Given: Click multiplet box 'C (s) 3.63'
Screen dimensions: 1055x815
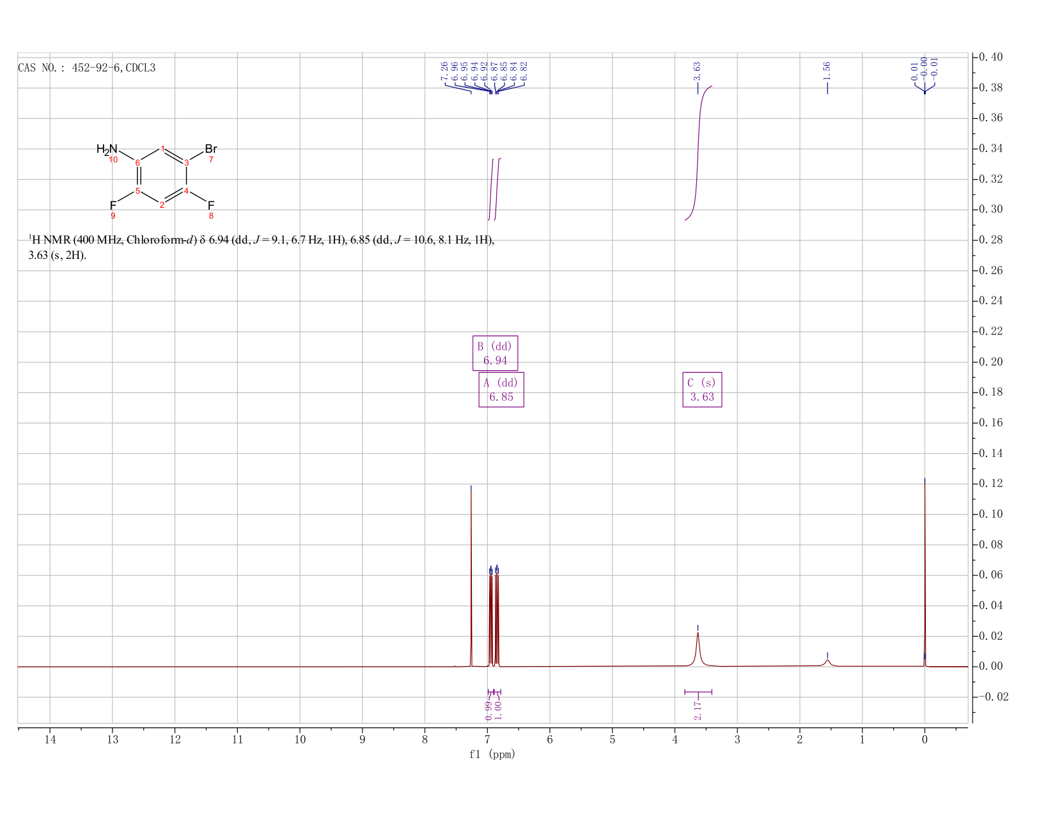Looking at the screenshot, I should pyautogui.click(x=702, y=390).
